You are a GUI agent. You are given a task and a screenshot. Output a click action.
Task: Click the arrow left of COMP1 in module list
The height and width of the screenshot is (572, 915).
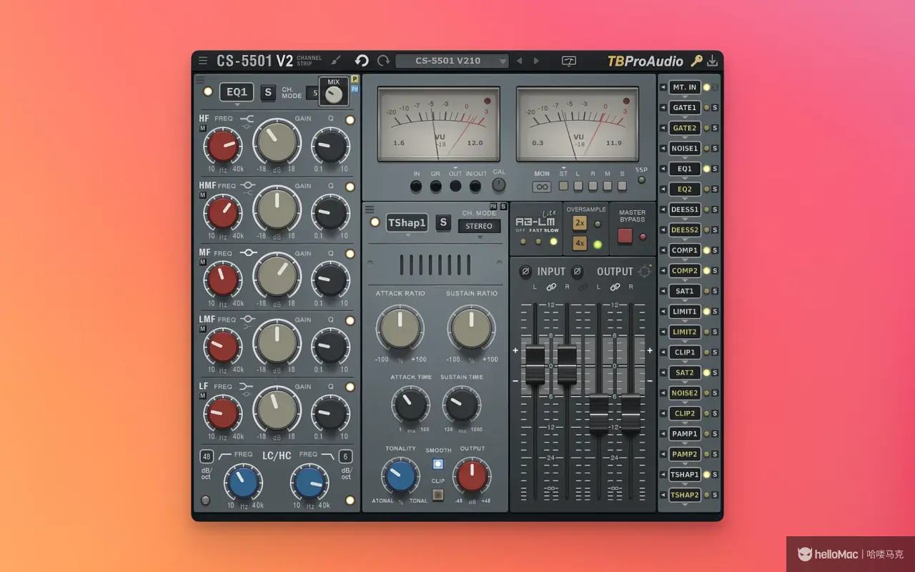tap(663, 251)
